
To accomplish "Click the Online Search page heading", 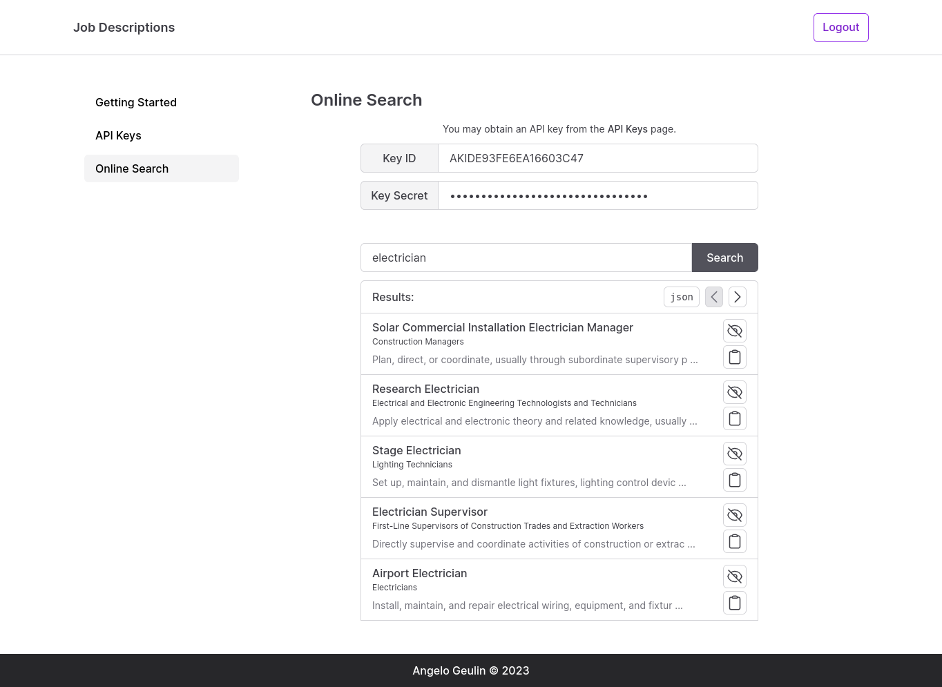I will tap(366, 100).
